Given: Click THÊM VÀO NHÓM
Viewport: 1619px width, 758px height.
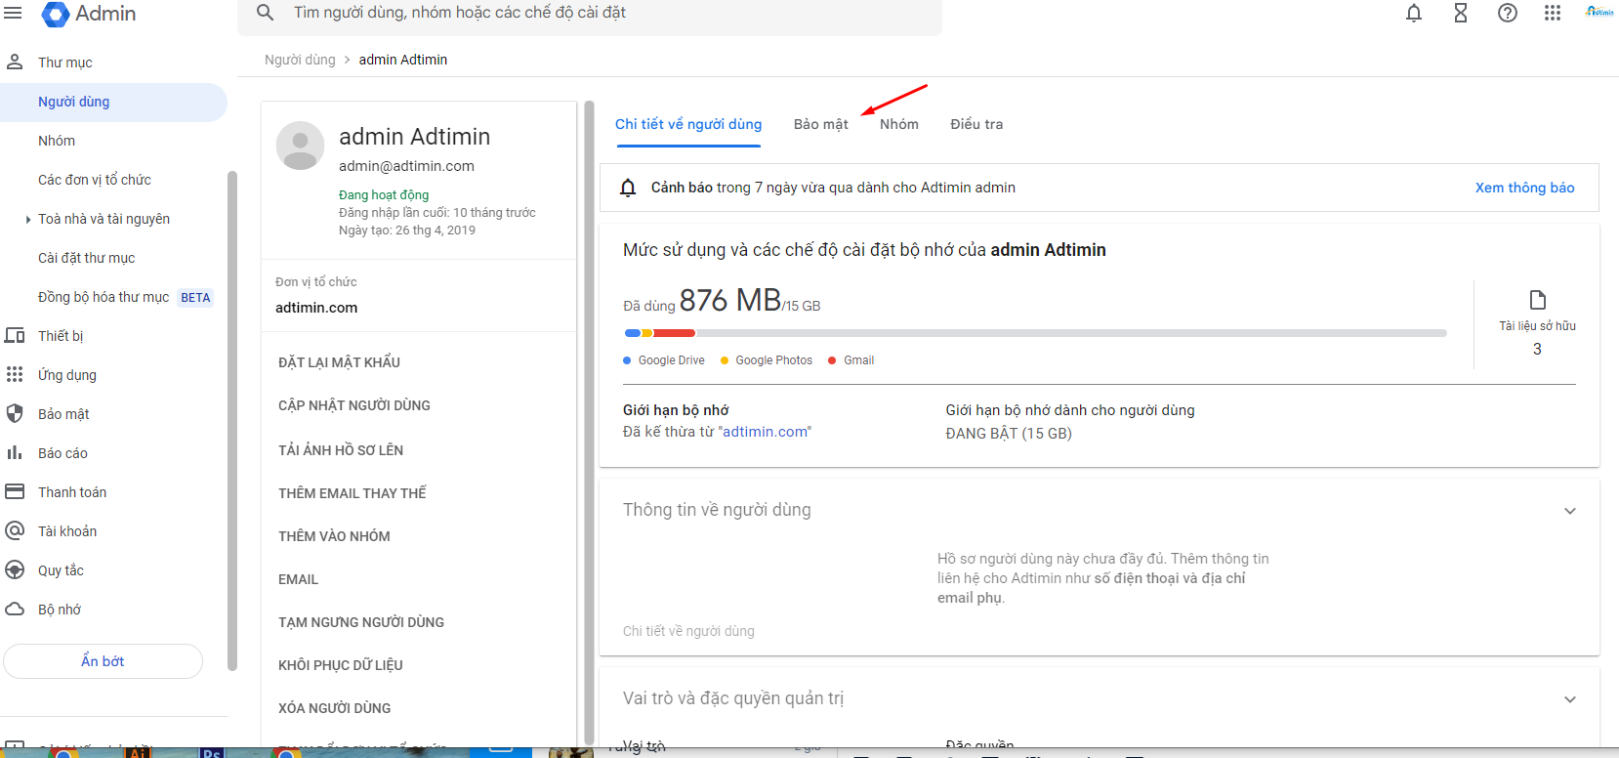Looking at the screenshot, I should tap(334, 536).
